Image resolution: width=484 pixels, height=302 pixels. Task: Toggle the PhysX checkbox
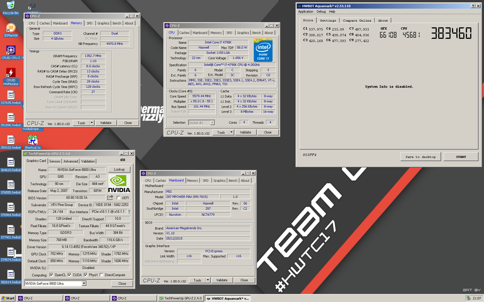(86, 275)
